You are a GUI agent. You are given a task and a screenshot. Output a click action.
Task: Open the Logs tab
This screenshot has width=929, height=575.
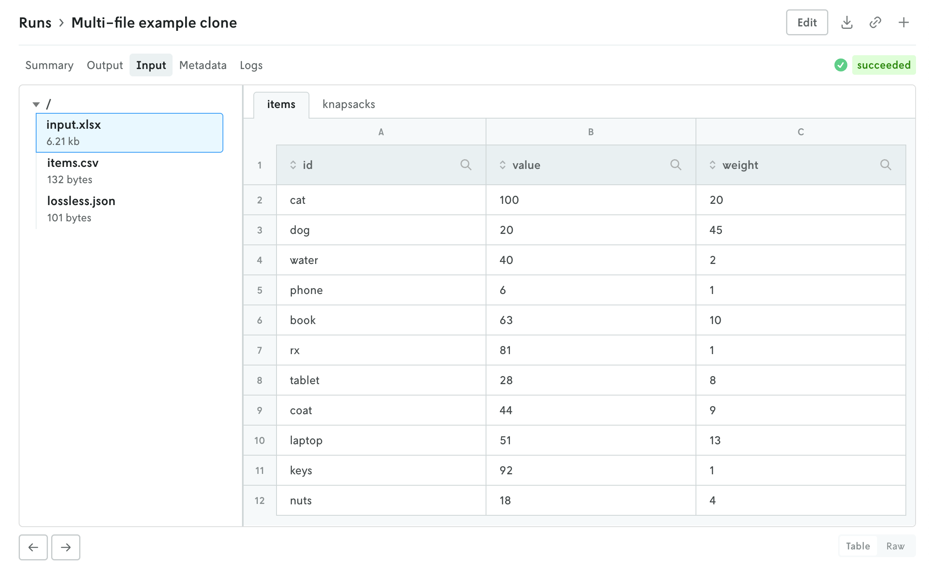pyautogui.click(x=251, y=65)
